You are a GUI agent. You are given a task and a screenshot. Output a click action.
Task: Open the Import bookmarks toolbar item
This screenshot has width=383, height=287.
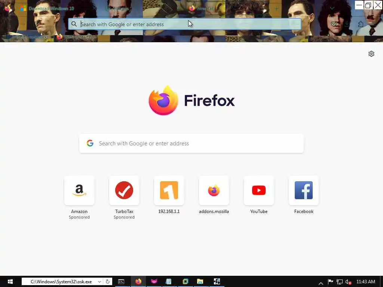click(28, 37)
